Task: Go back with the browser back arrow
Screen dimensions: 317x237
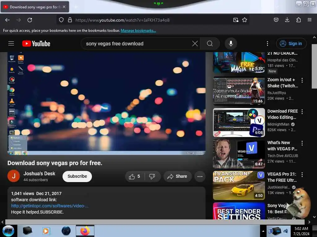Action: coord(7,20)
